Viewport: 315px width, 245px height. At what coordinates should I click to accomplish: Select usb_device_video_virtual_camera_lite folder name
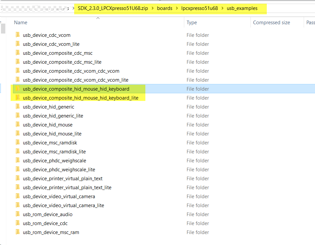tap(64, 205)
